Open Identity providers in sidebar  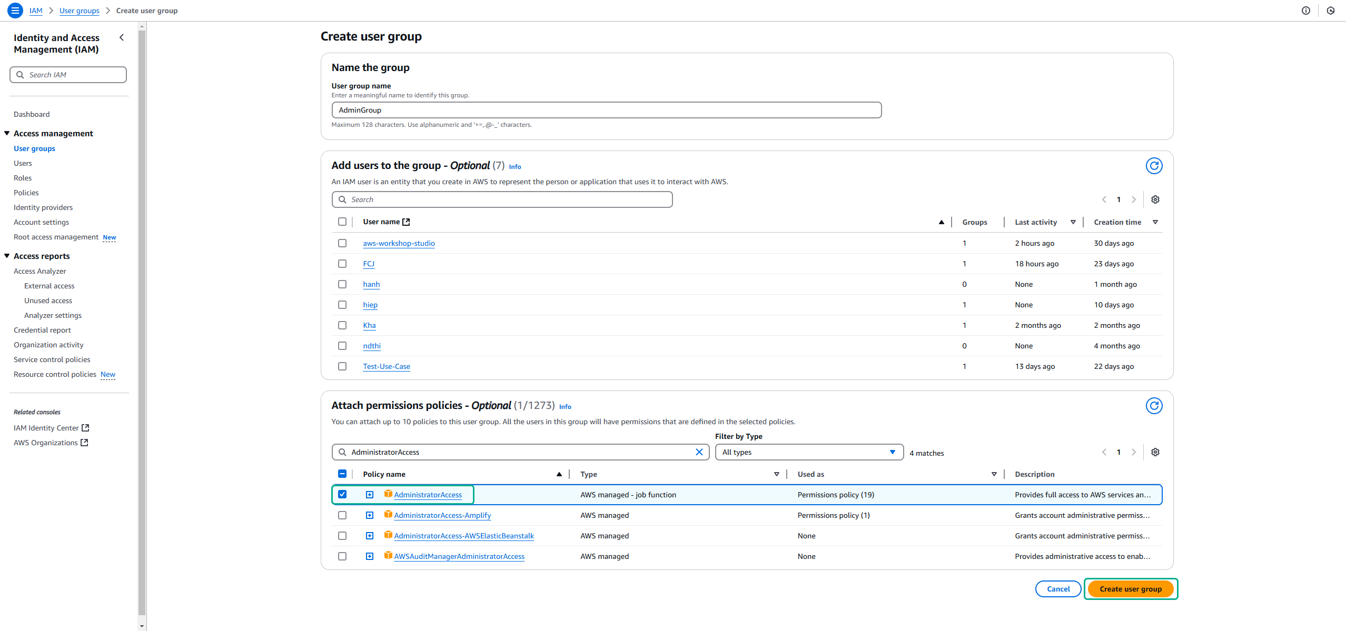43,207
